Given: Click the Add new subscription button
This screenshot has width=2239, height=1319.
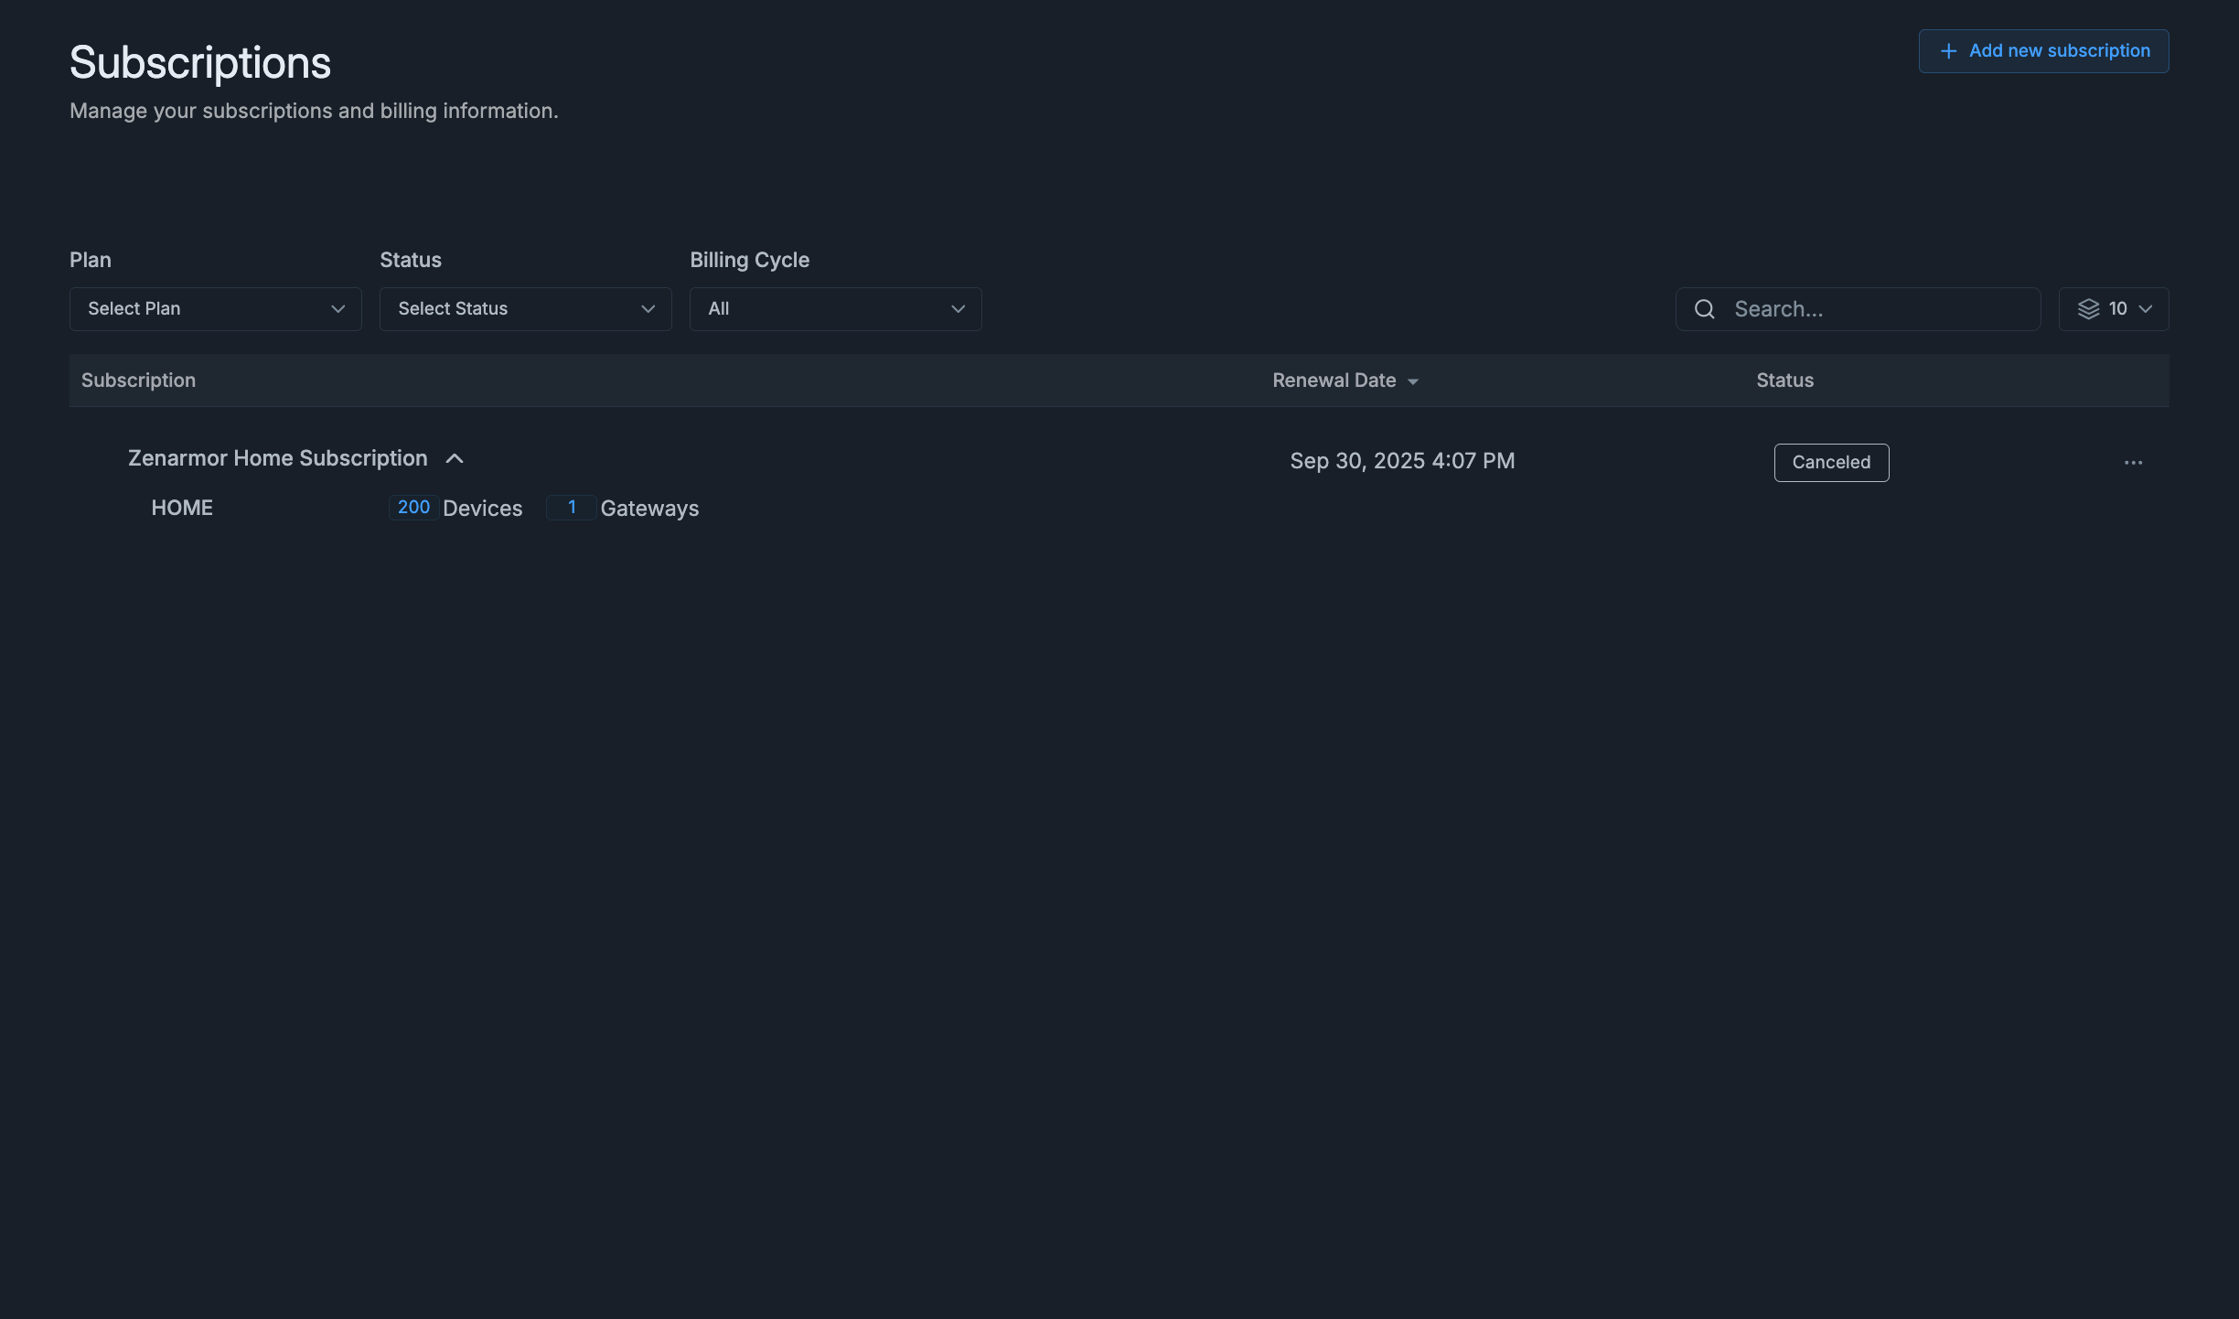Looking at the screenshot, I should (2043, 50).
